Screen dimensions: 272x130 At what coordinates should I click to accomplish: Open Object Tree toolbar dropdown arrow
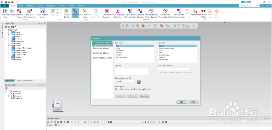(16, 27)
